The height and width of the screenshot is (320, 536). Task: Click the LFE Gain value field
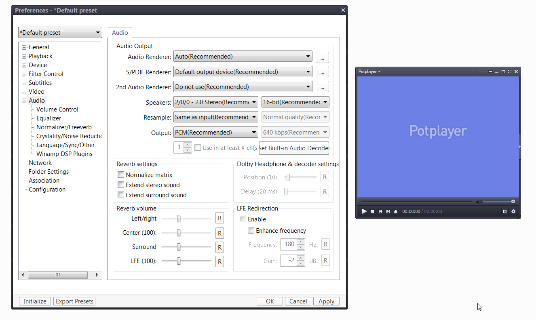(288, 261)
